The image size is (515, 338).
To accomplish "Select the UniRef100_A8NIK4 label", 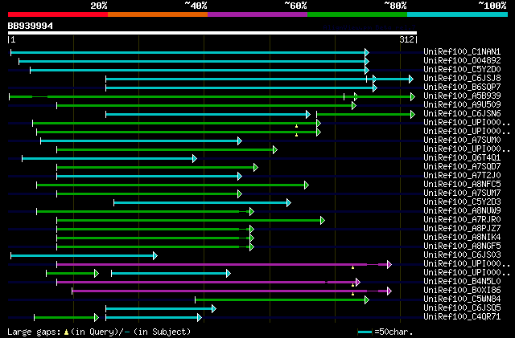I will pyautogui.click(x=462, y=238).
